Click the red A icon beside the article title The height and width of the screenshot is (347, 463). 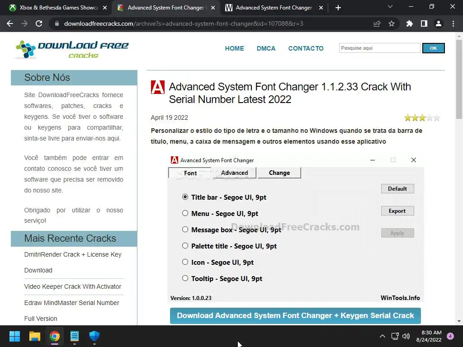click(x=158, y=87)
